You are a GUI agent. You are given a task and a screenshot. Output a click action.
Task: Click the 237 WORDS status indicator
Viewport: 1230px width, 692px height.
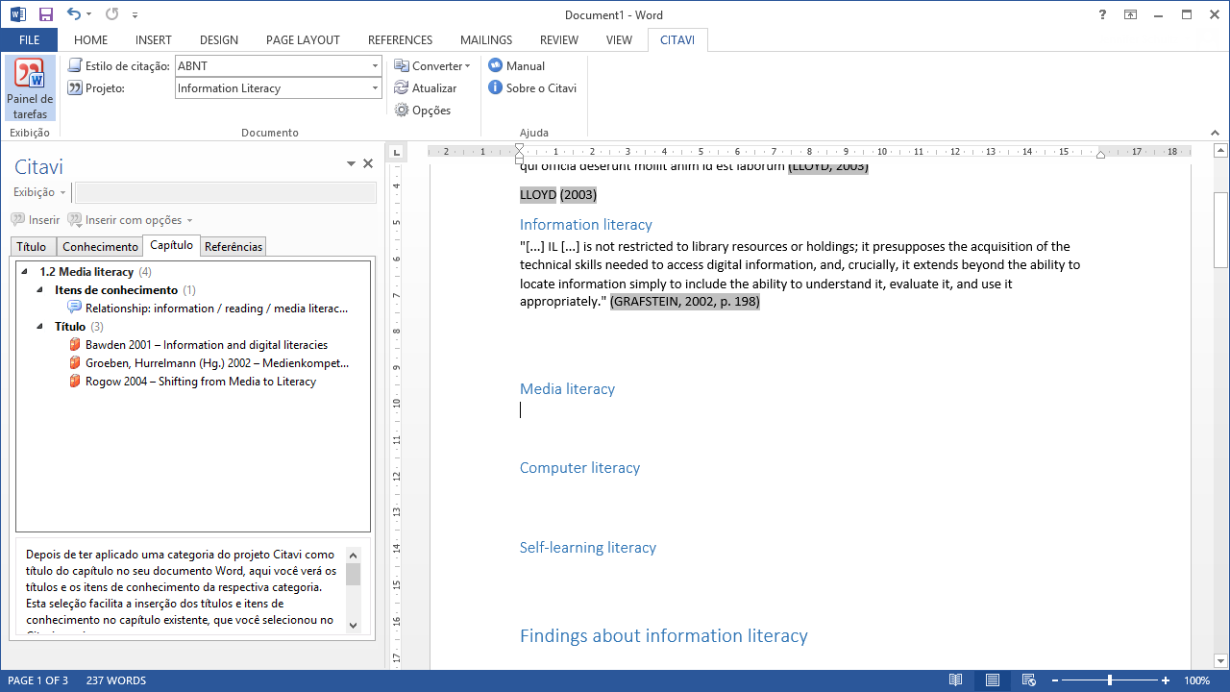pos(116,680)
